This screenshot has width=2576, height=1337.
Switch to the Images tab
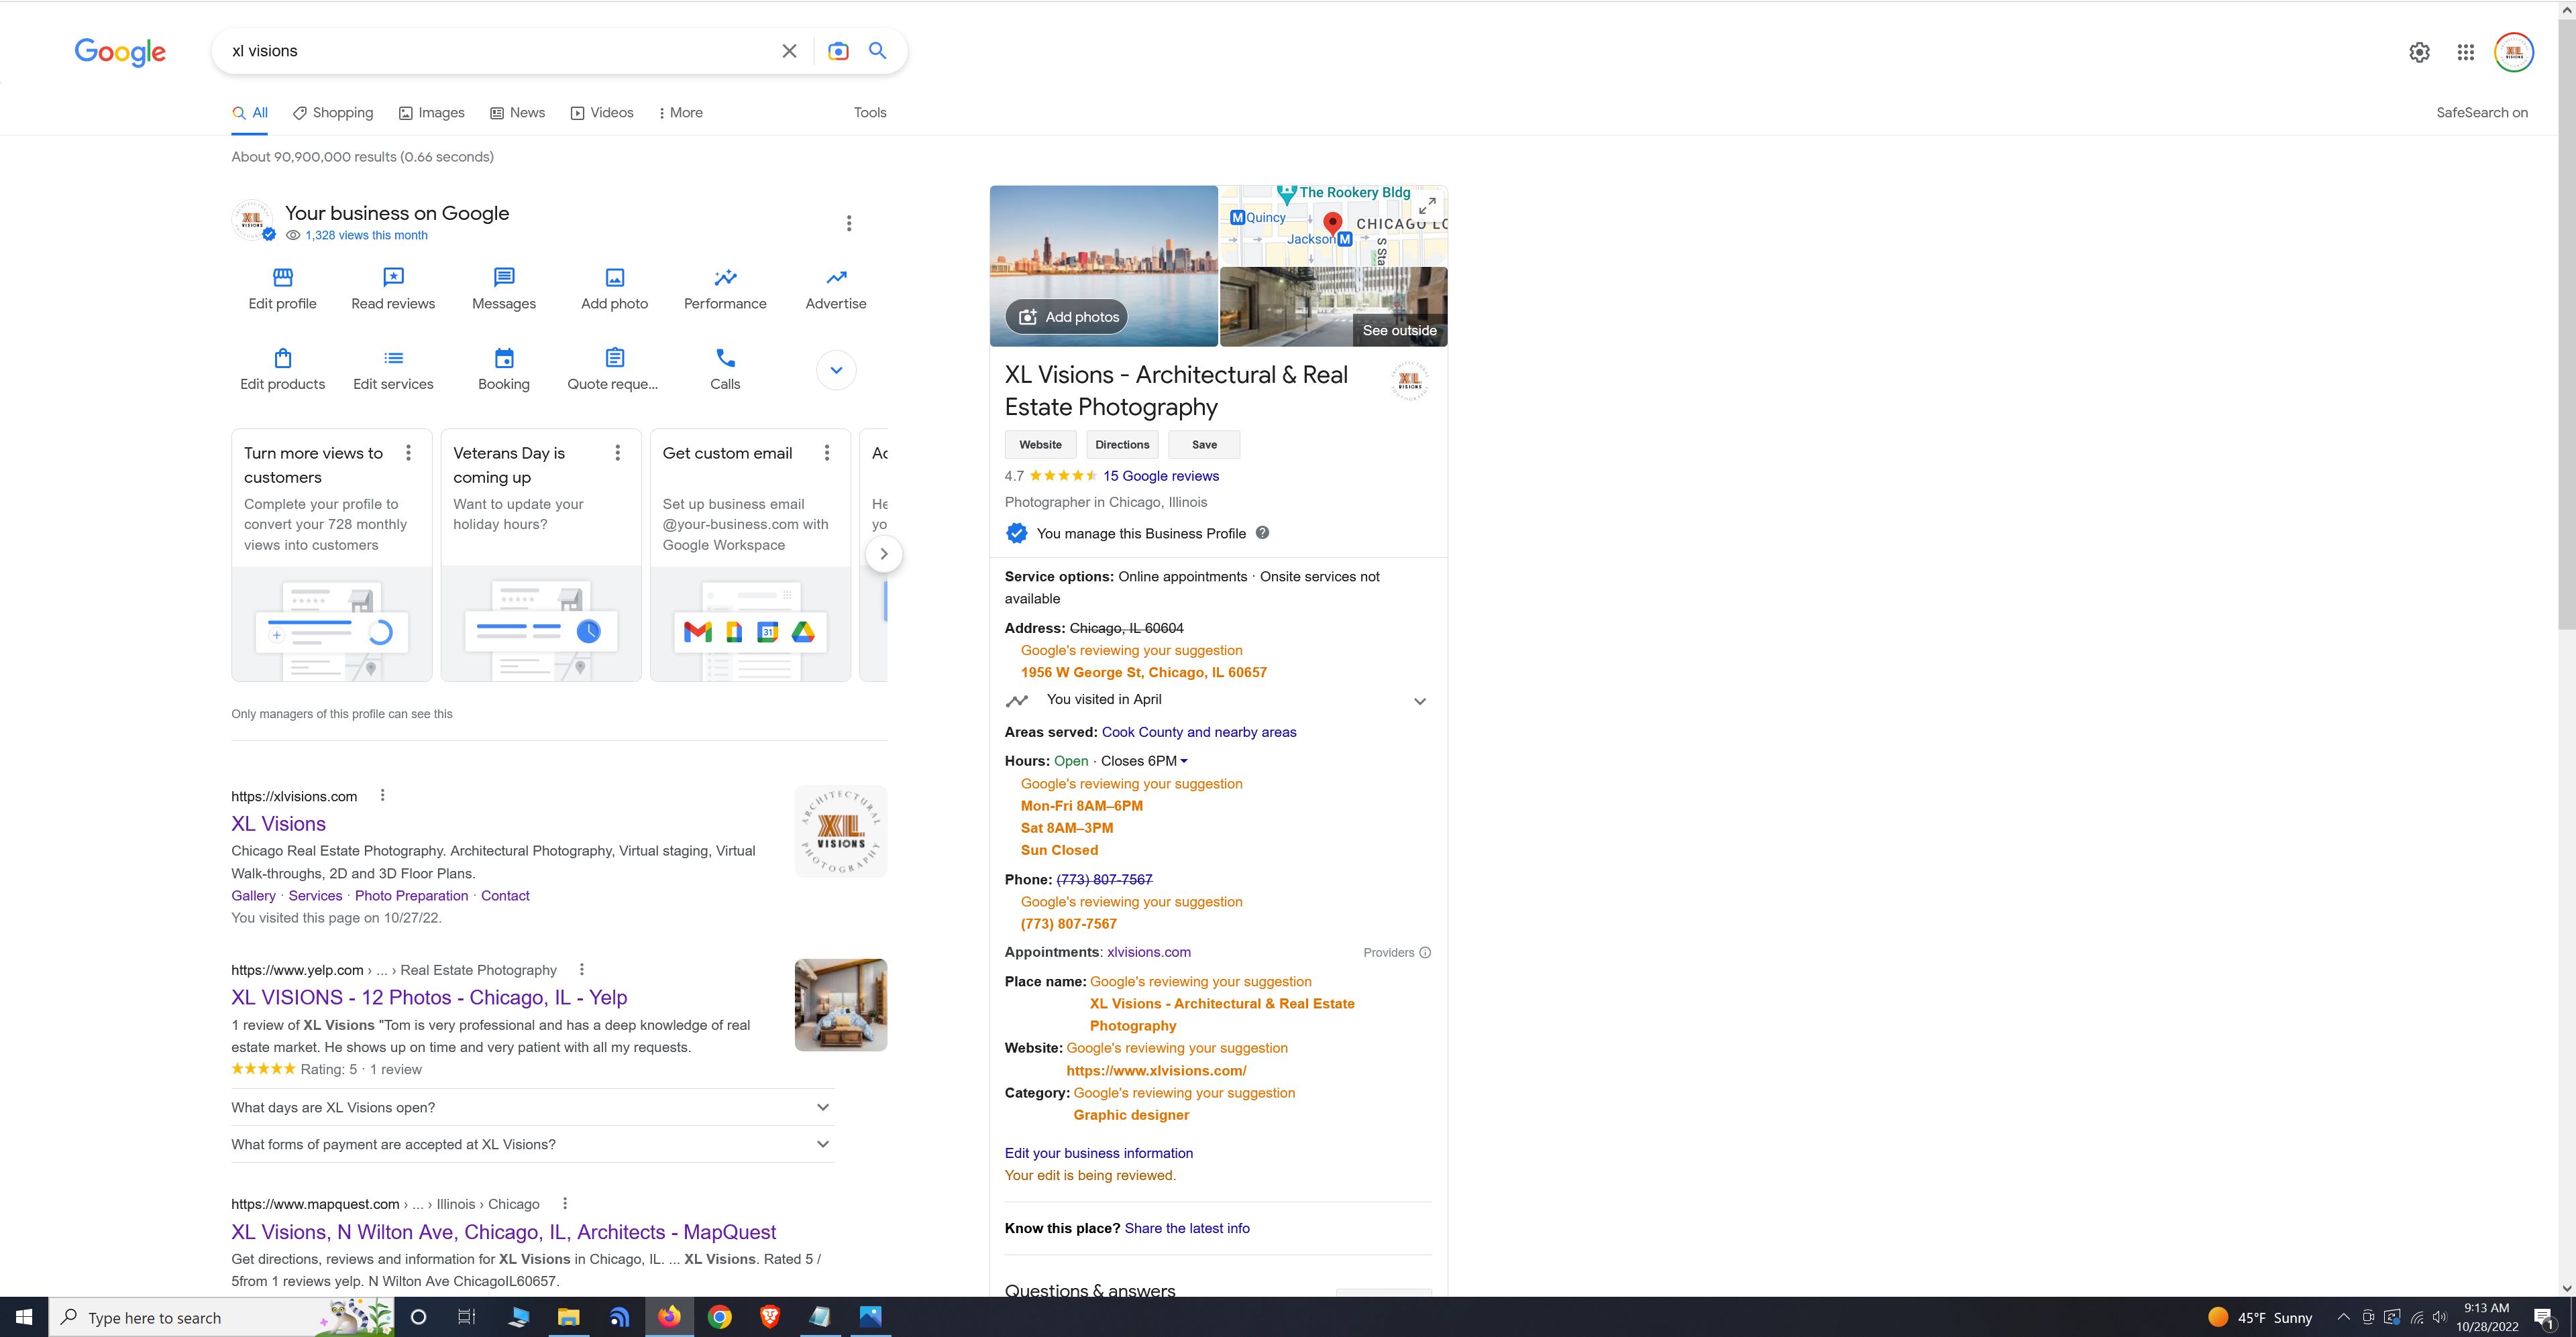431,113
